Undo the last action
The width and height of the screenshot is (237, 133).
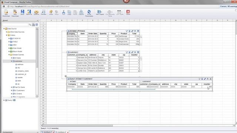pyautogui.click(x=51, y=12)
